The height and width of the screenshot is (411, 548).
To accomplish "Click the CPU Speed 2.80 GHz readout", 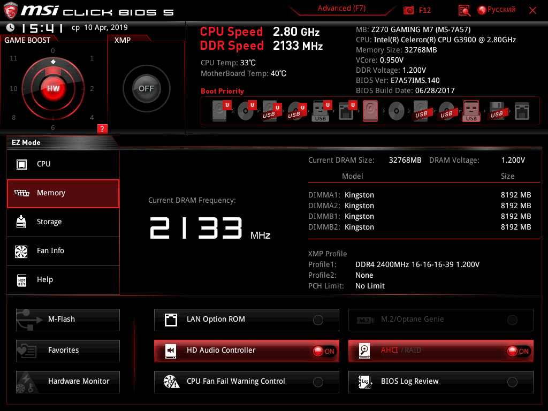I will click(260, 32).
